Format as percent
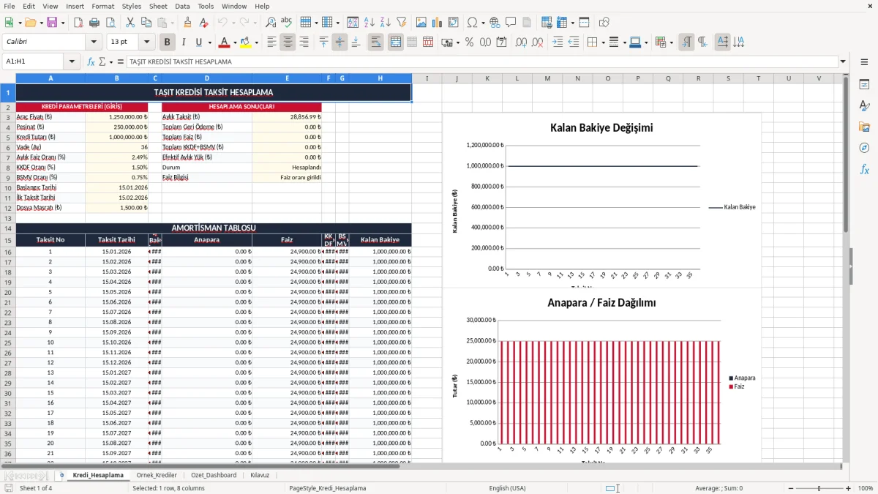 click(469, 42)
